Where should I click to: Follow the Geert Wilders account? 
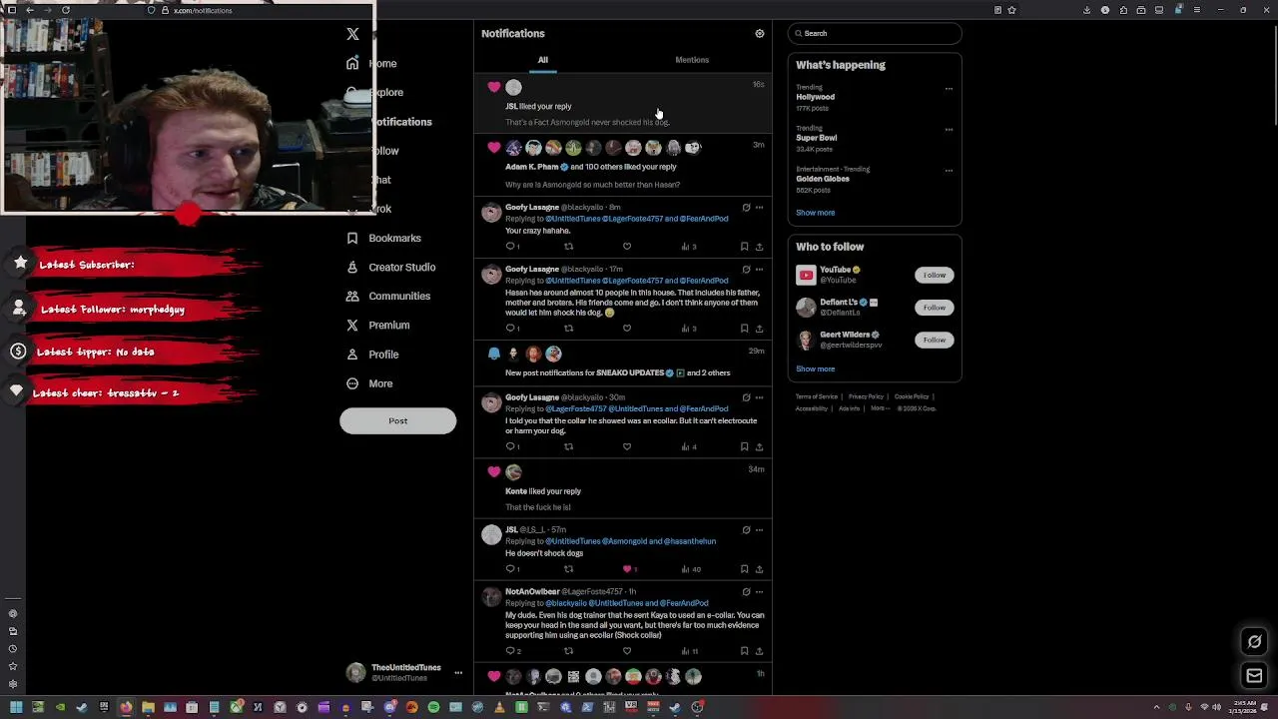[934, 340]
